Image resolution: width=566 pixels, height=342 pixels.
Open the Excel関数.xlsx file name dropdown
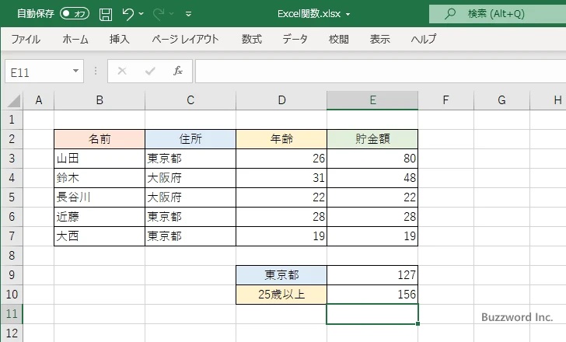(x=348, y=15)
